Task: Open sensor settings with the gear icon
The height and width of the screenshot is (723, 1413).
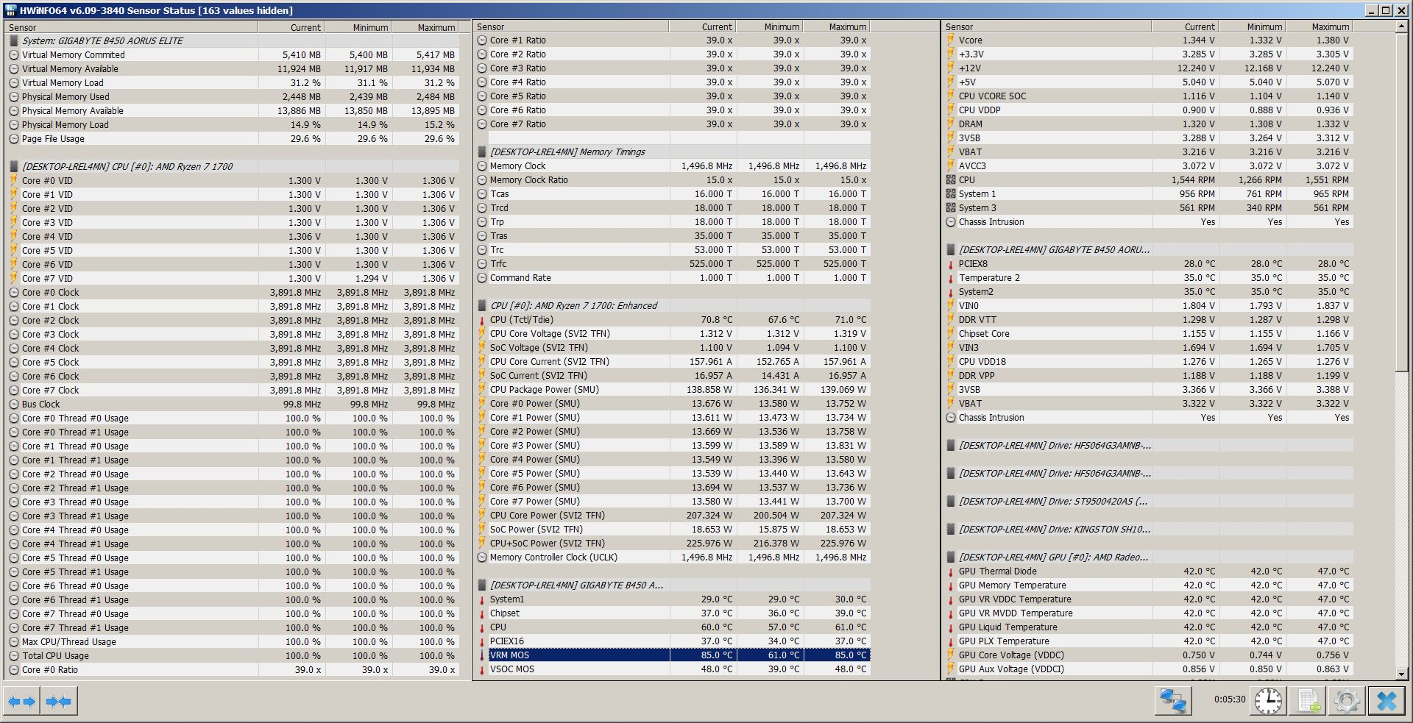Action: [1347, 701]
